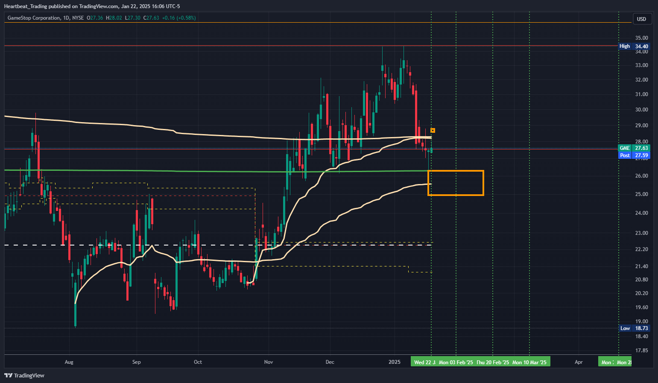Click the +0.16 (+0.58%) change value
Viewport: 658px width, 383px height.
(x=179, y=18)
